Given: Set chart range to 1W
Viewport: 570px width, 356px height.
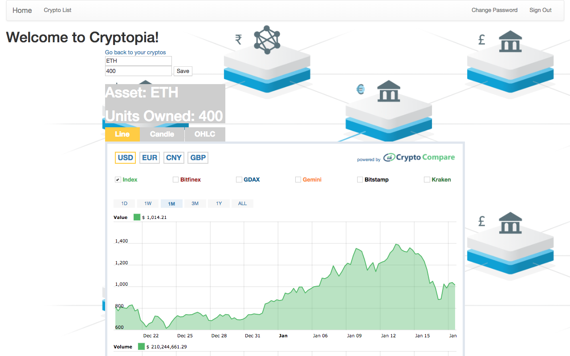Looking at the screenshot, I should point(148,203).
